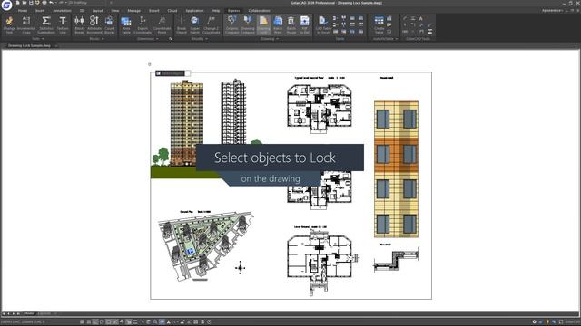Image resolution: width=581 pixels, height=326 pixels.
Task: Select the Coordinate Point tool
Action: tap(162, 25)
